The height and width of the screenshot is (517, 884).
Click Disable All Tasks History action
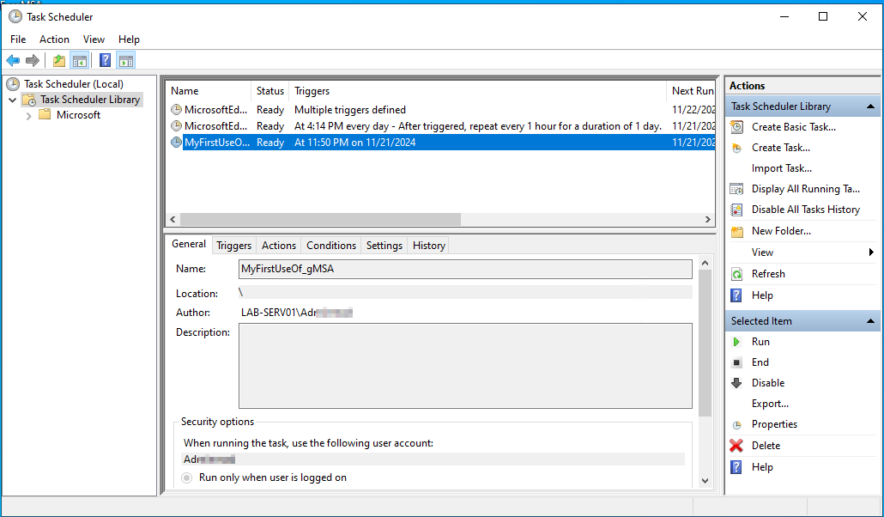(805, 210)
